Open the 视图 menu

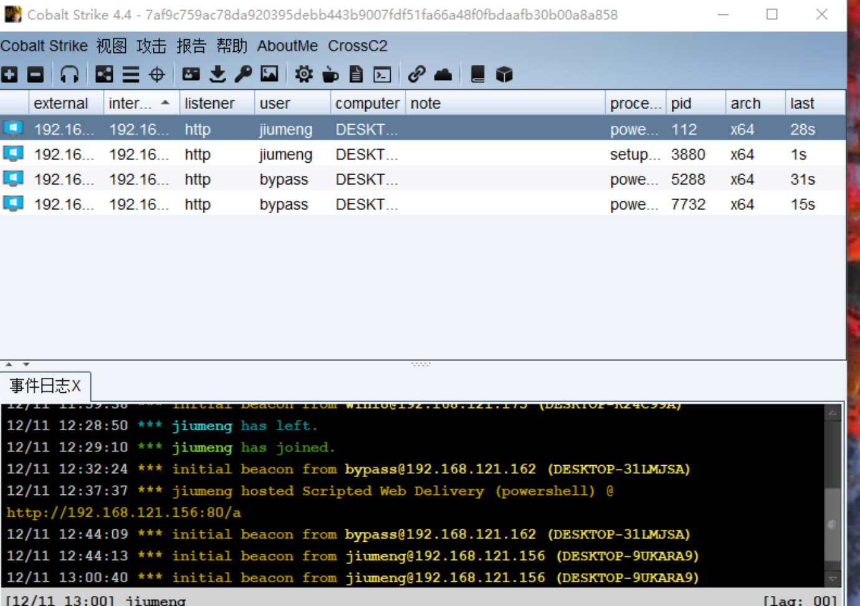112,46
